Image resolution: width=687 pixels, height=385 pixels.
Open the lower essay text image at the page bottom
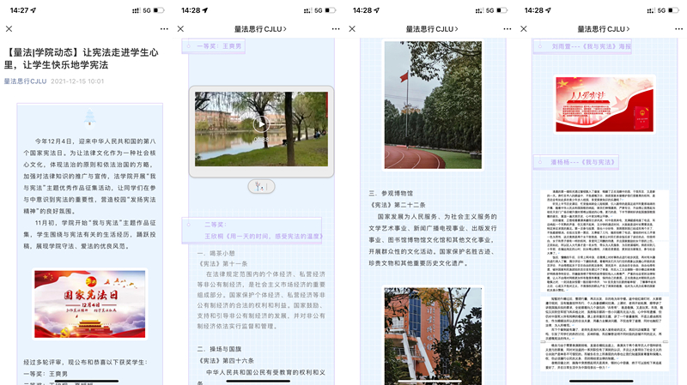coord(605,333)
